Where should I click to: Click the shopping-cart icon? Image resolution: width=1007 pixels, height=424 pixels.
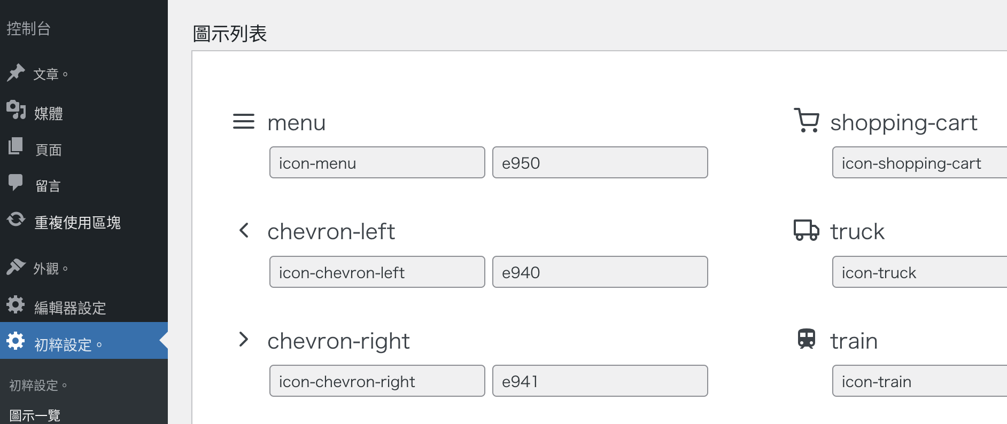(807, 120)
